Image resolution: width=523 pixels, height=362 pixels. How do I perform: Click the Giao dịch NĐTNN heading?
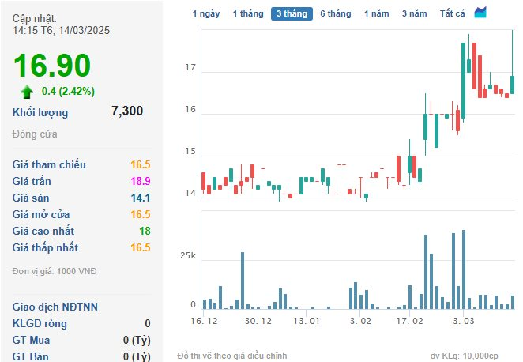coord(55,307)
